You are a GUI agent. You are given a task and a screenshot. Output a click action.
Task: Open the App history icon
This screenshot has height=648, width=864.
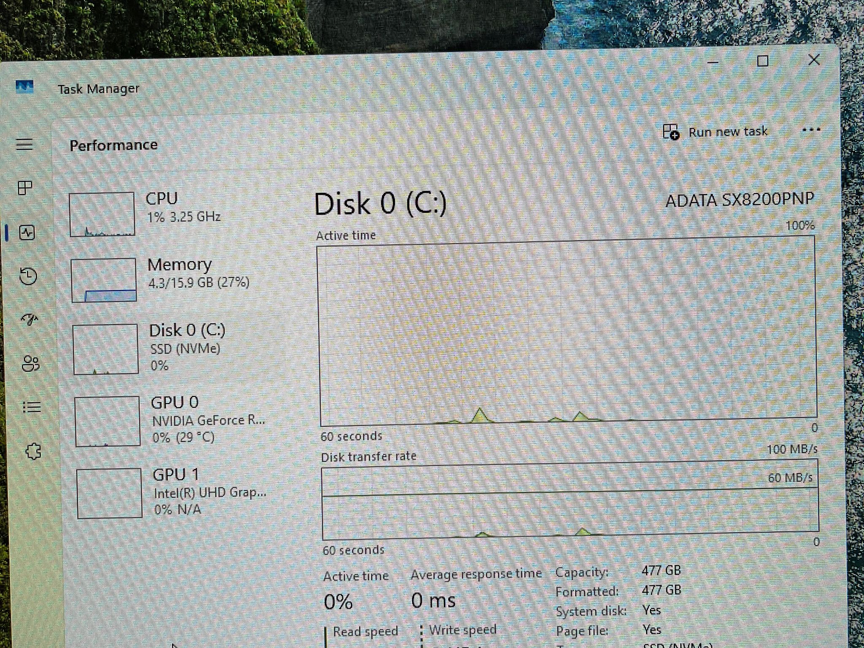[29, 276]
